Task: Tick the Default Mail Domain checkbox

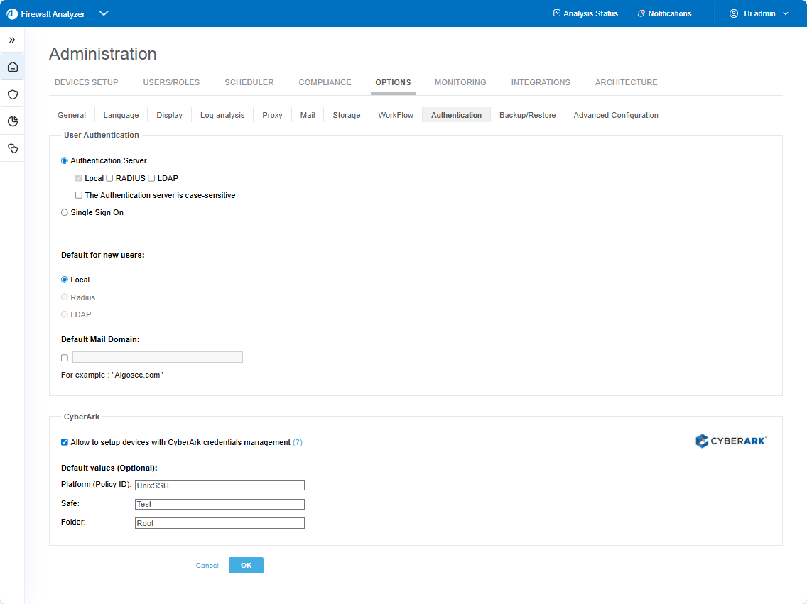Action: point(65,358)
